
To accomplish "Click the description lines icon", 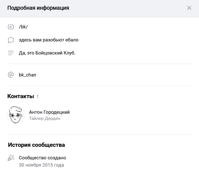I will point(11,53).
